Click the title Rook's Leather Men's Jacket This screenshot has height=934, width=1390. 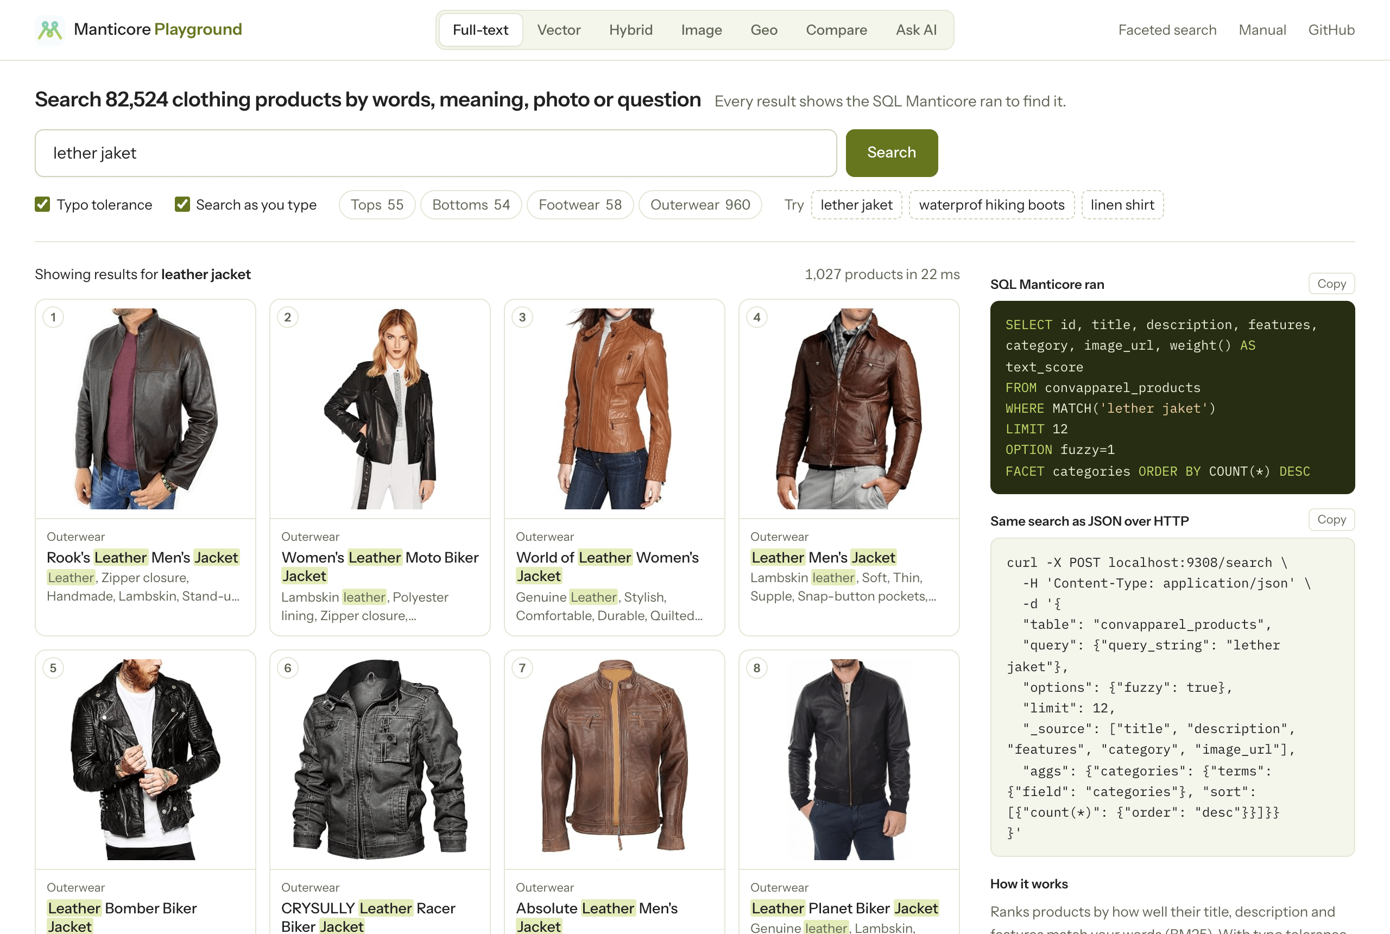click(x=143, y=558)
